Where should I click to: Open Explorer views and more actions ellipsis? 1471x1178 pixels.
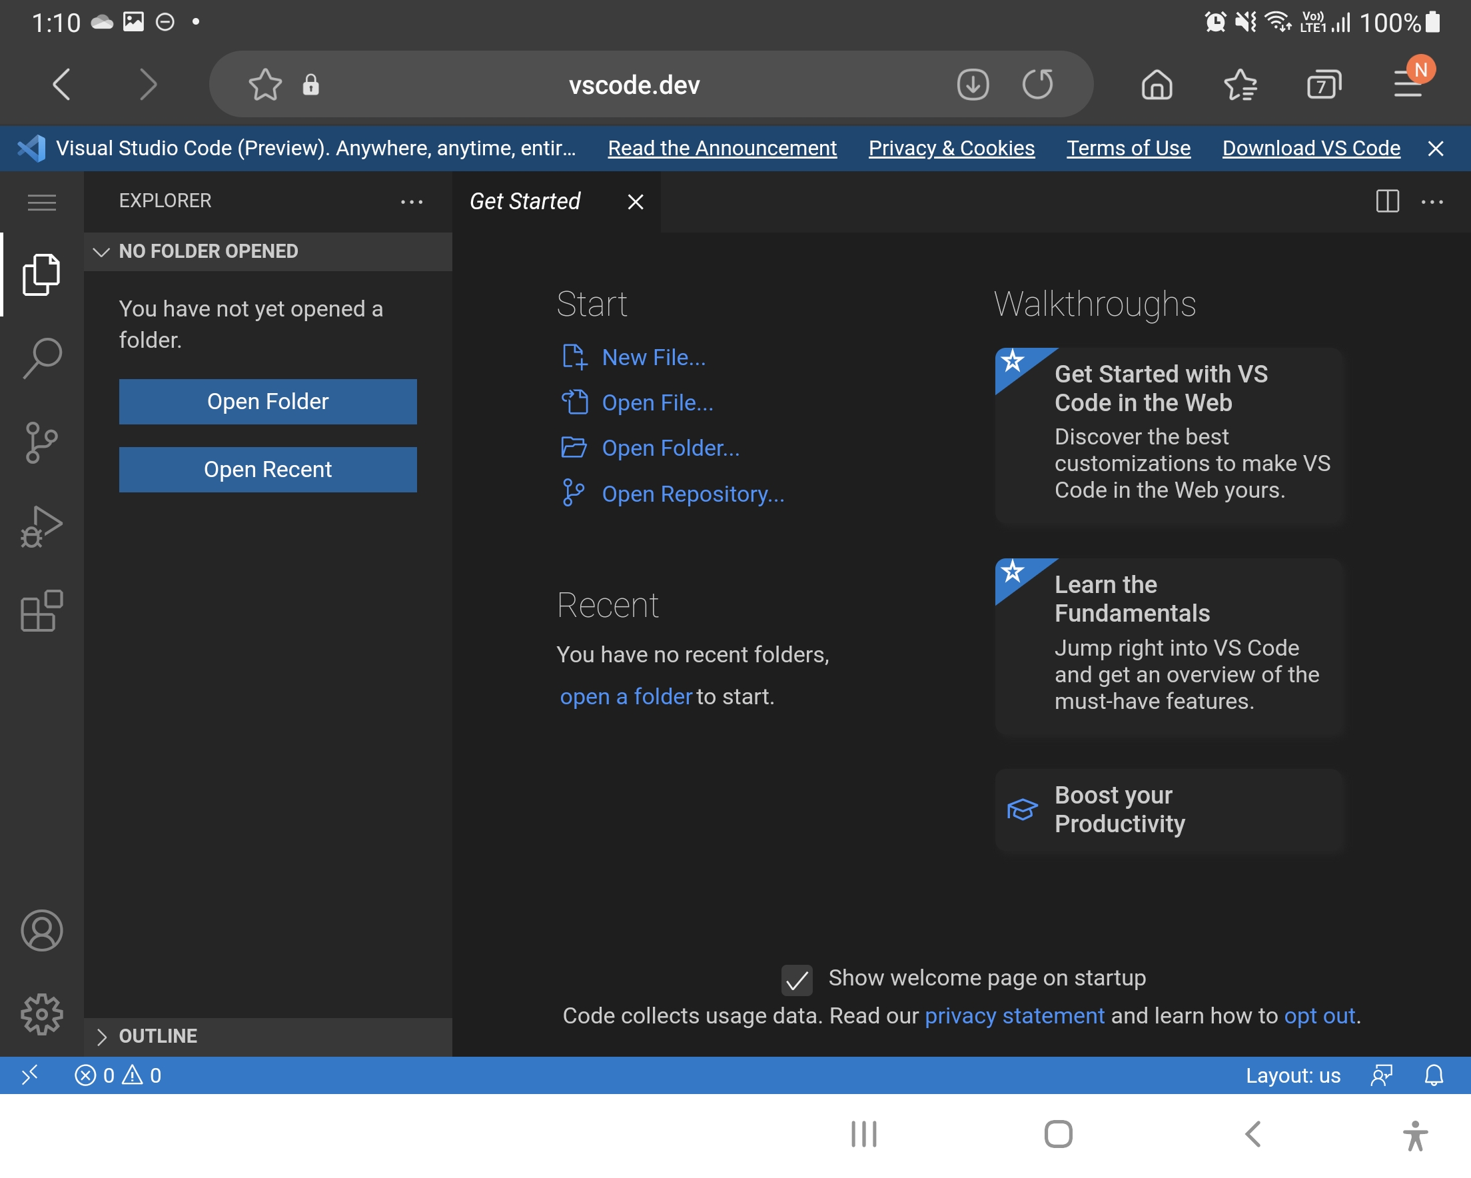(412, 202)
